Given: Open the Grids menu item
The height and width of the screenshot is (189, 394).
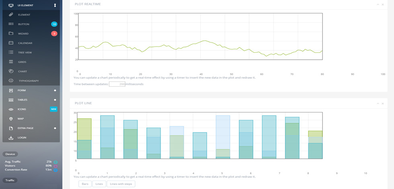Looking at the screenshot, I should pyautogui.click(x=31, y=62).
